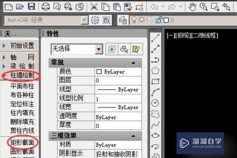Image resolution: width=237 pixels, height=158 pixels.
Task: Collapse the 三维效果 properties section
Action: (133, 136)
